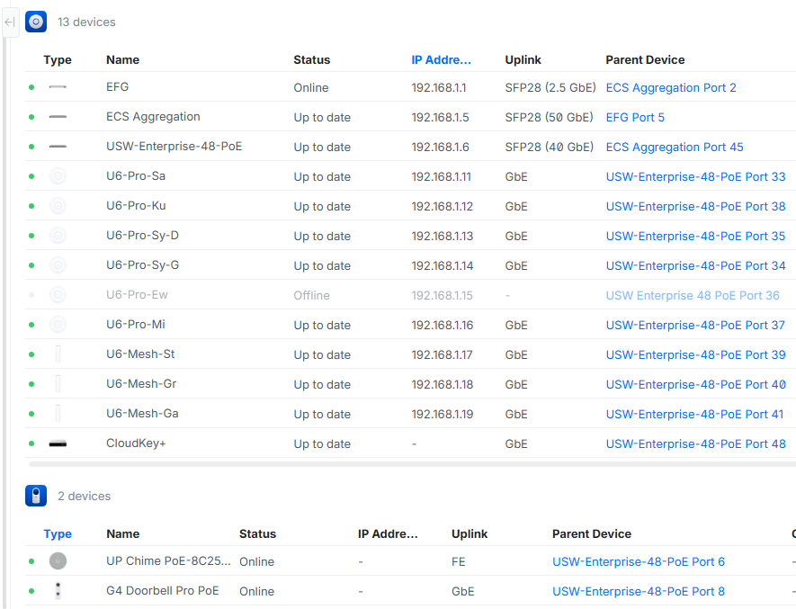Image resolution: width=796 pixels, height=609 pixels.
Task: Open USW-Enterprise-48-PoE Port 39 link
Action: 695,354
